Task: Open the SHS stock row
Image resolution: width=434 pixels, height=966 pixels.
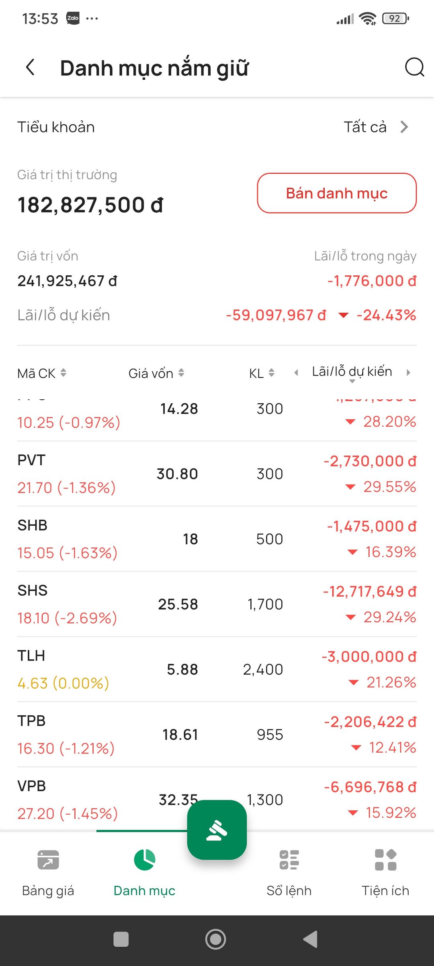Action: click(x=217, y=604)
